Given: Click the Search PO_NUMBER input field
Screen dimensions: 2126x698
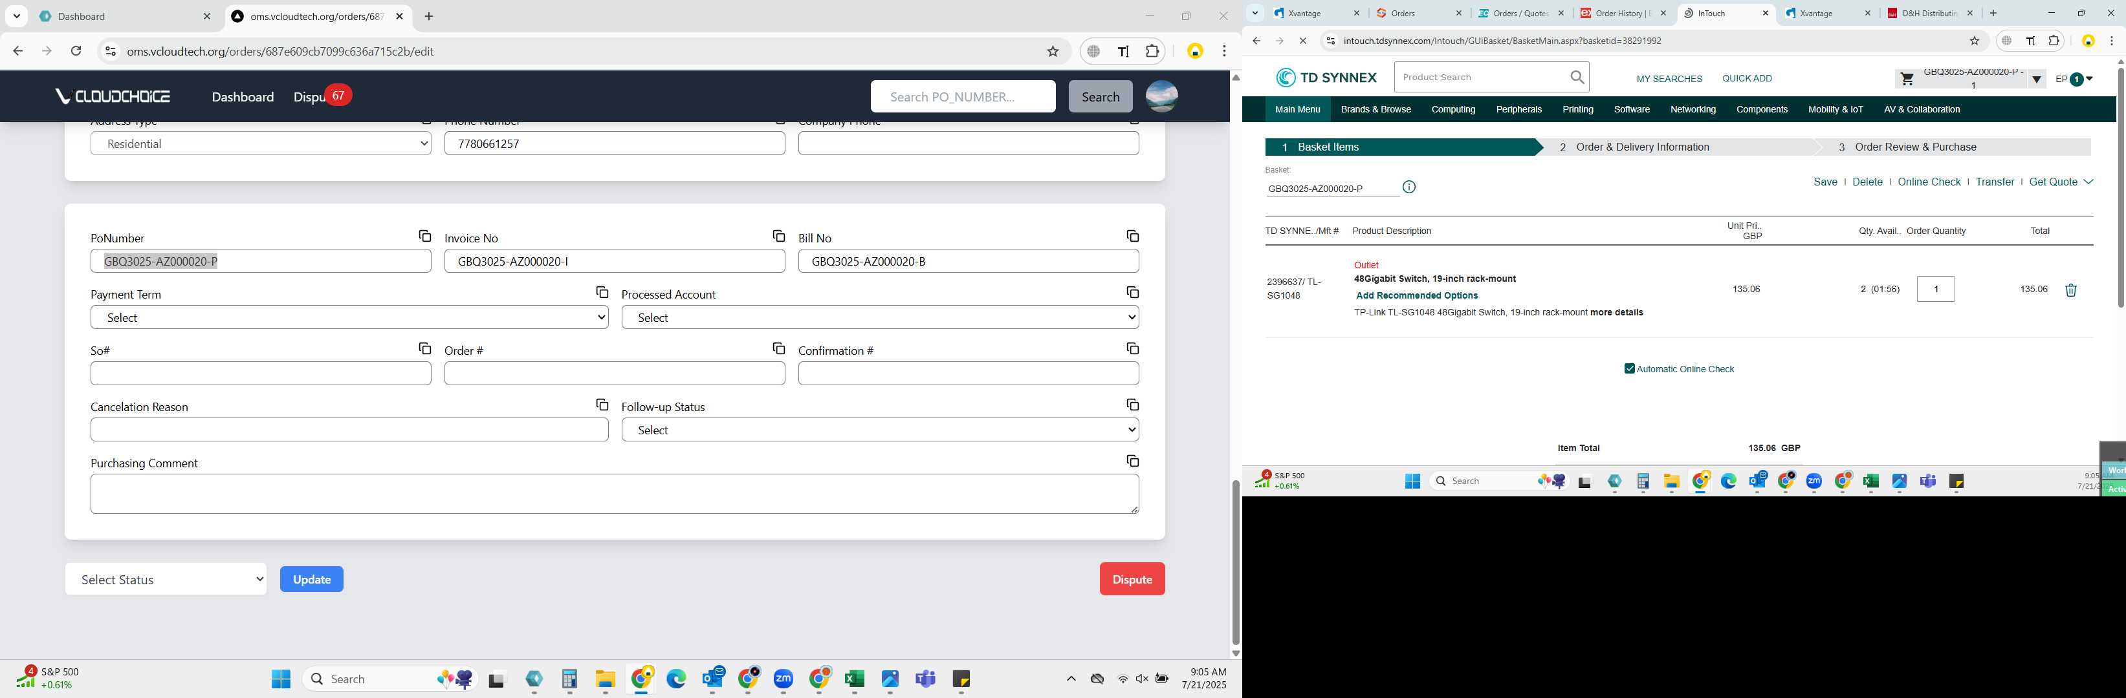Looking at the screenshot, I should pyautogui.click(x=962, y=96).
